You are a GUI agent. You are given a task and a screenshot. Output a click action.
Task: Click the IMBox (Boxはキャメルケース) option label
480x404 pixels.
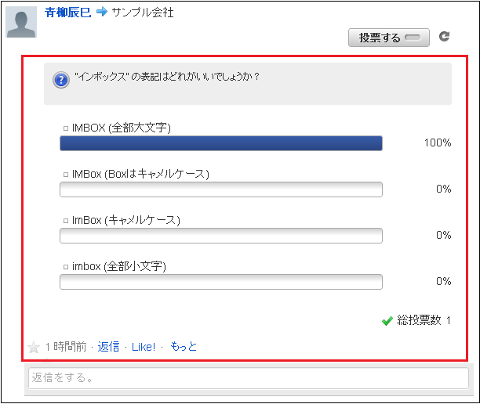(x=140, y=174)
